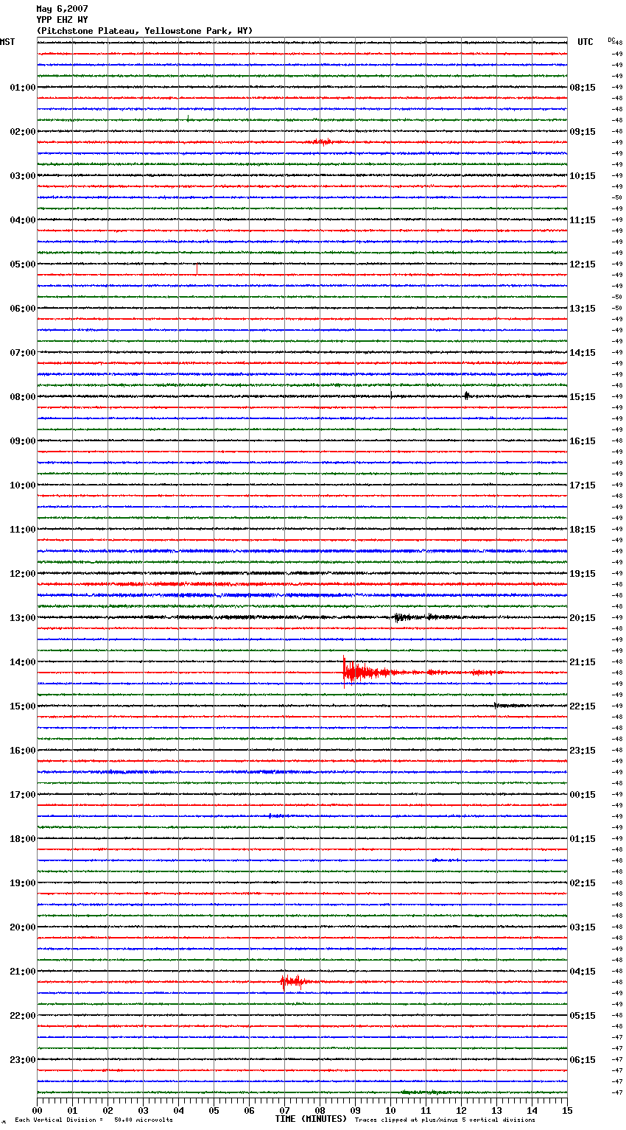Click the Traces clipped at plus/minus 5 divisions note
626x1130 pixels.
[x=445, y=1120]
